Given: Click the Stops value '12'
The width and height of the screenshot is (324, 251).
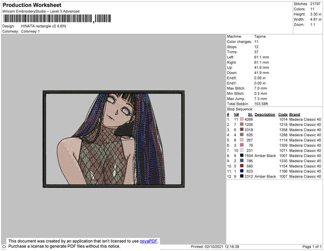Looking at the screenshot, I should click(x=256, y=47).
